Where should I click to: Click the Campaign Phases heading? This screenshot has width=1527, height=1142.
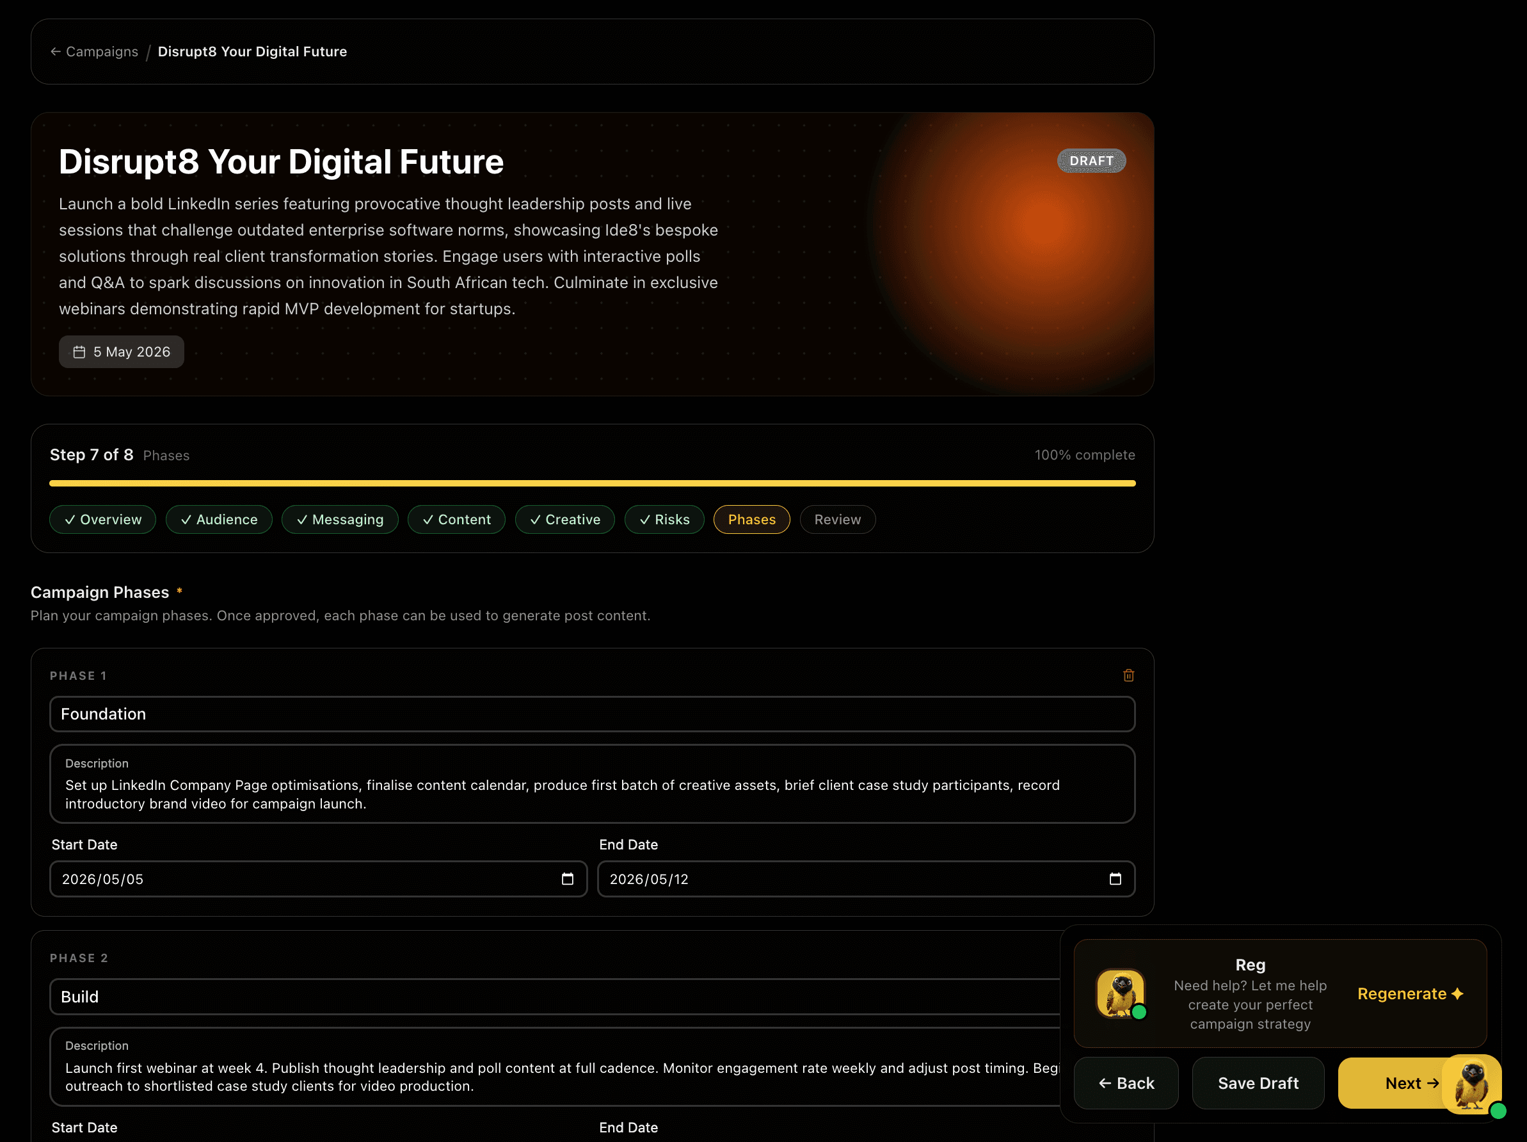pos(99,592)
